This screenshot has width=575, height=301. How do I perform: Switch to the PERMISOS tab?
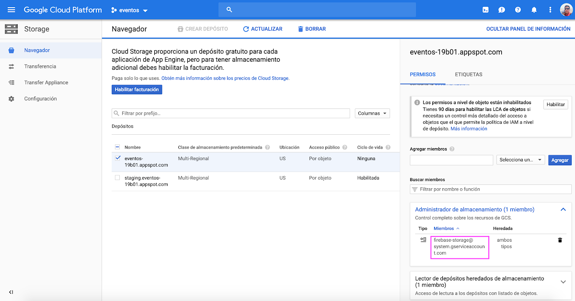[423, 75]
